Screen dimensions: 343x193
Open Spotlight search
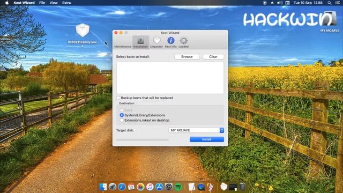coord(330,3)
